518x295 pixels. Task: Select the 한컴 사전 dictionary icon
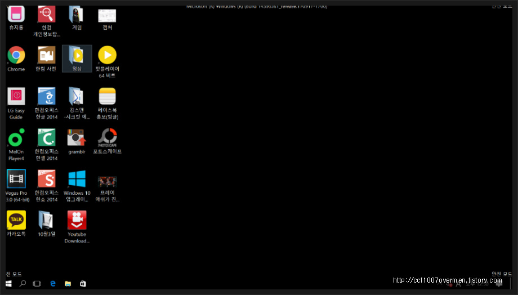click(47, 55)
